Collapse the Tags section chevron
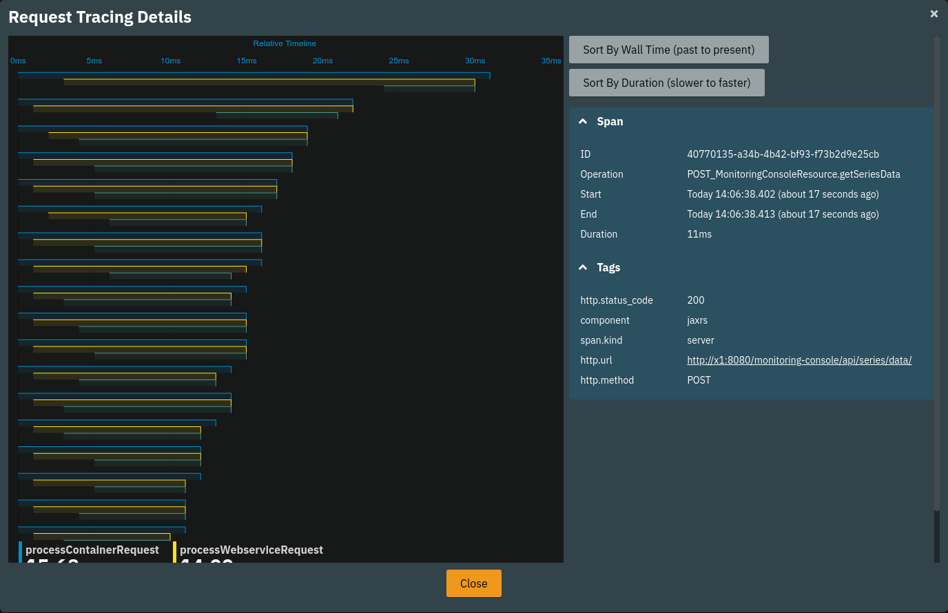Image resolution: width=948 pixels, height=613 pixels. (584, 267)
